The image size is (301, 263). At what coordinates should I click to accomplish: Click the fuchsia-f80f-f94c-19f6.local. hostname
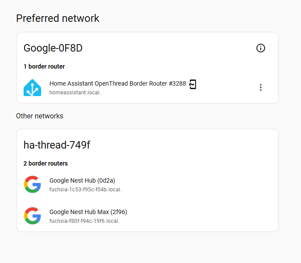(x=84, y=221)
